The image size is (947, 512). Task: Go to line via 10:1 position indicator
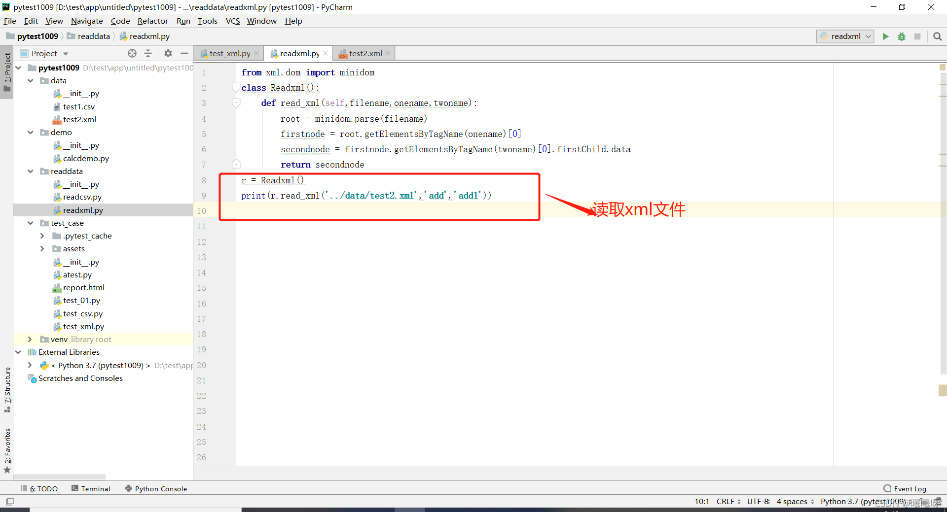click(x=701, y=502)
